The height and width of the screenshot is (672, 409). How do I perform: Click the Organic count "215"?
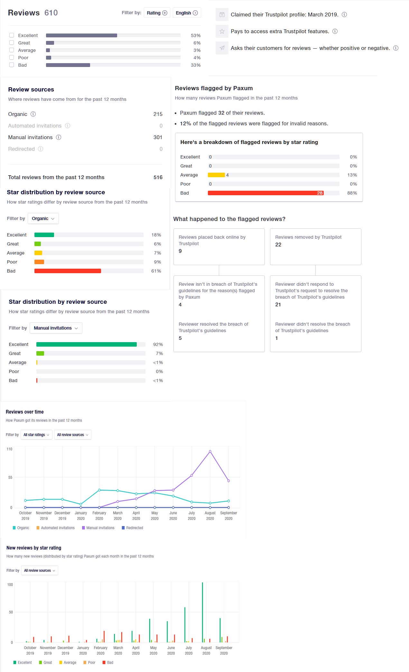click(x=158, y=114)
